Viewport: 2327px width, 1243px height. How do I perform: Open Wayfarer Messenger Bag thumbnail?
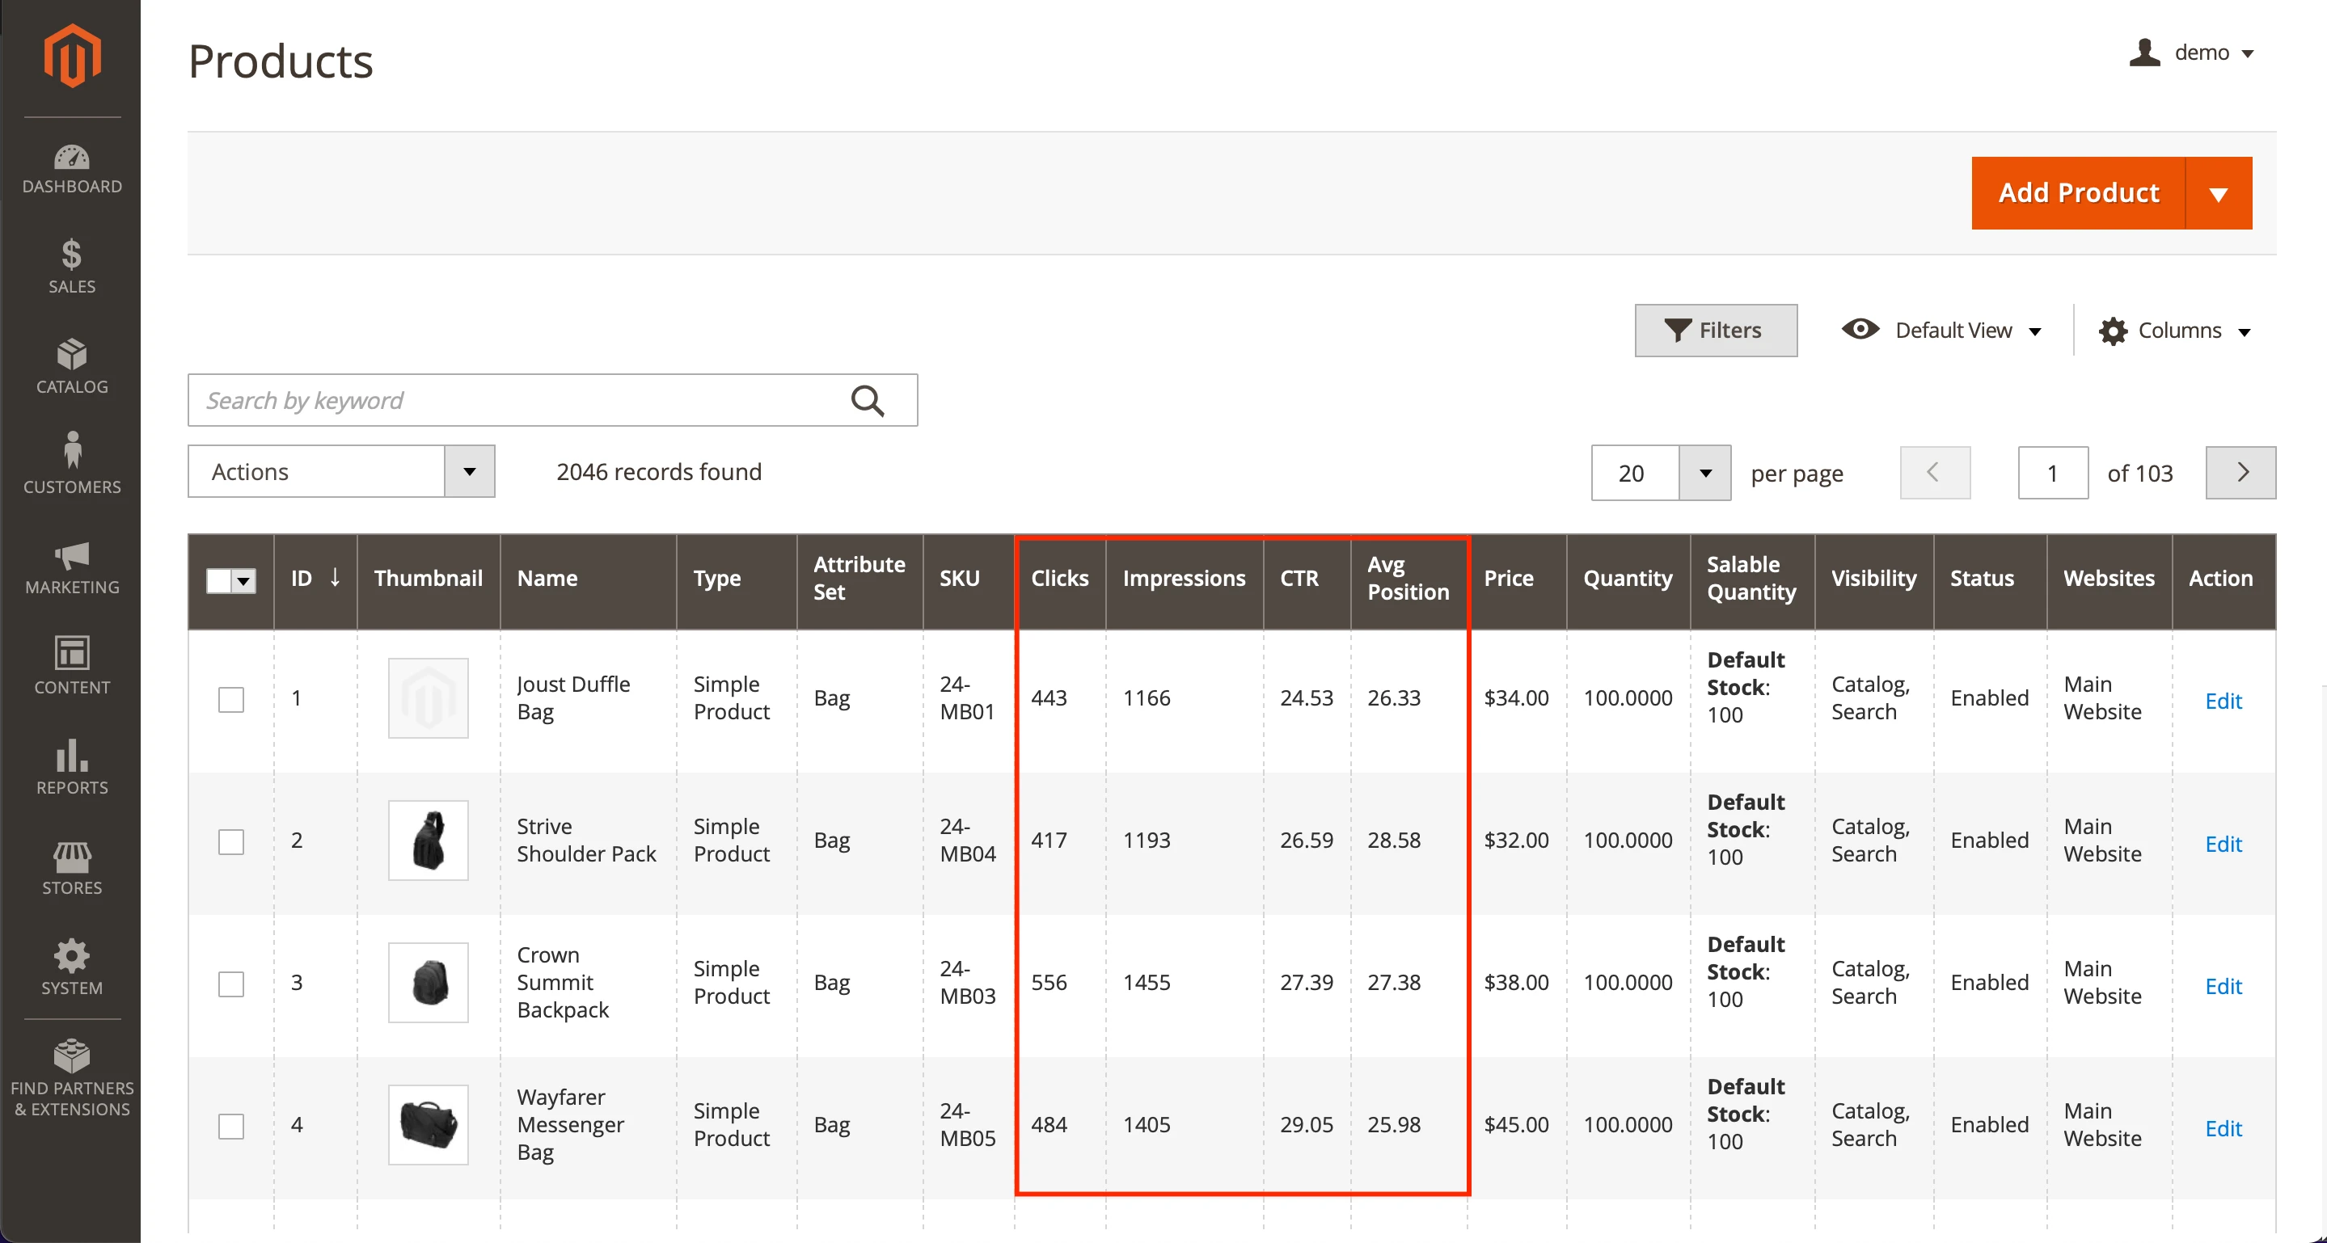pos(429,1125)
